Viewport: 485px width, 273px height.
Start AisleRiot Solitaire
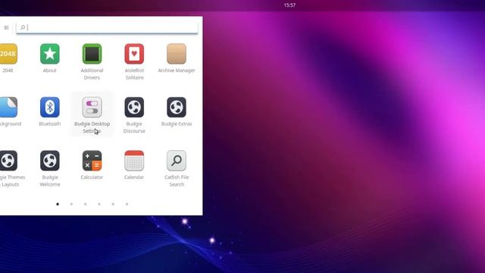click(x=134, y=54)
